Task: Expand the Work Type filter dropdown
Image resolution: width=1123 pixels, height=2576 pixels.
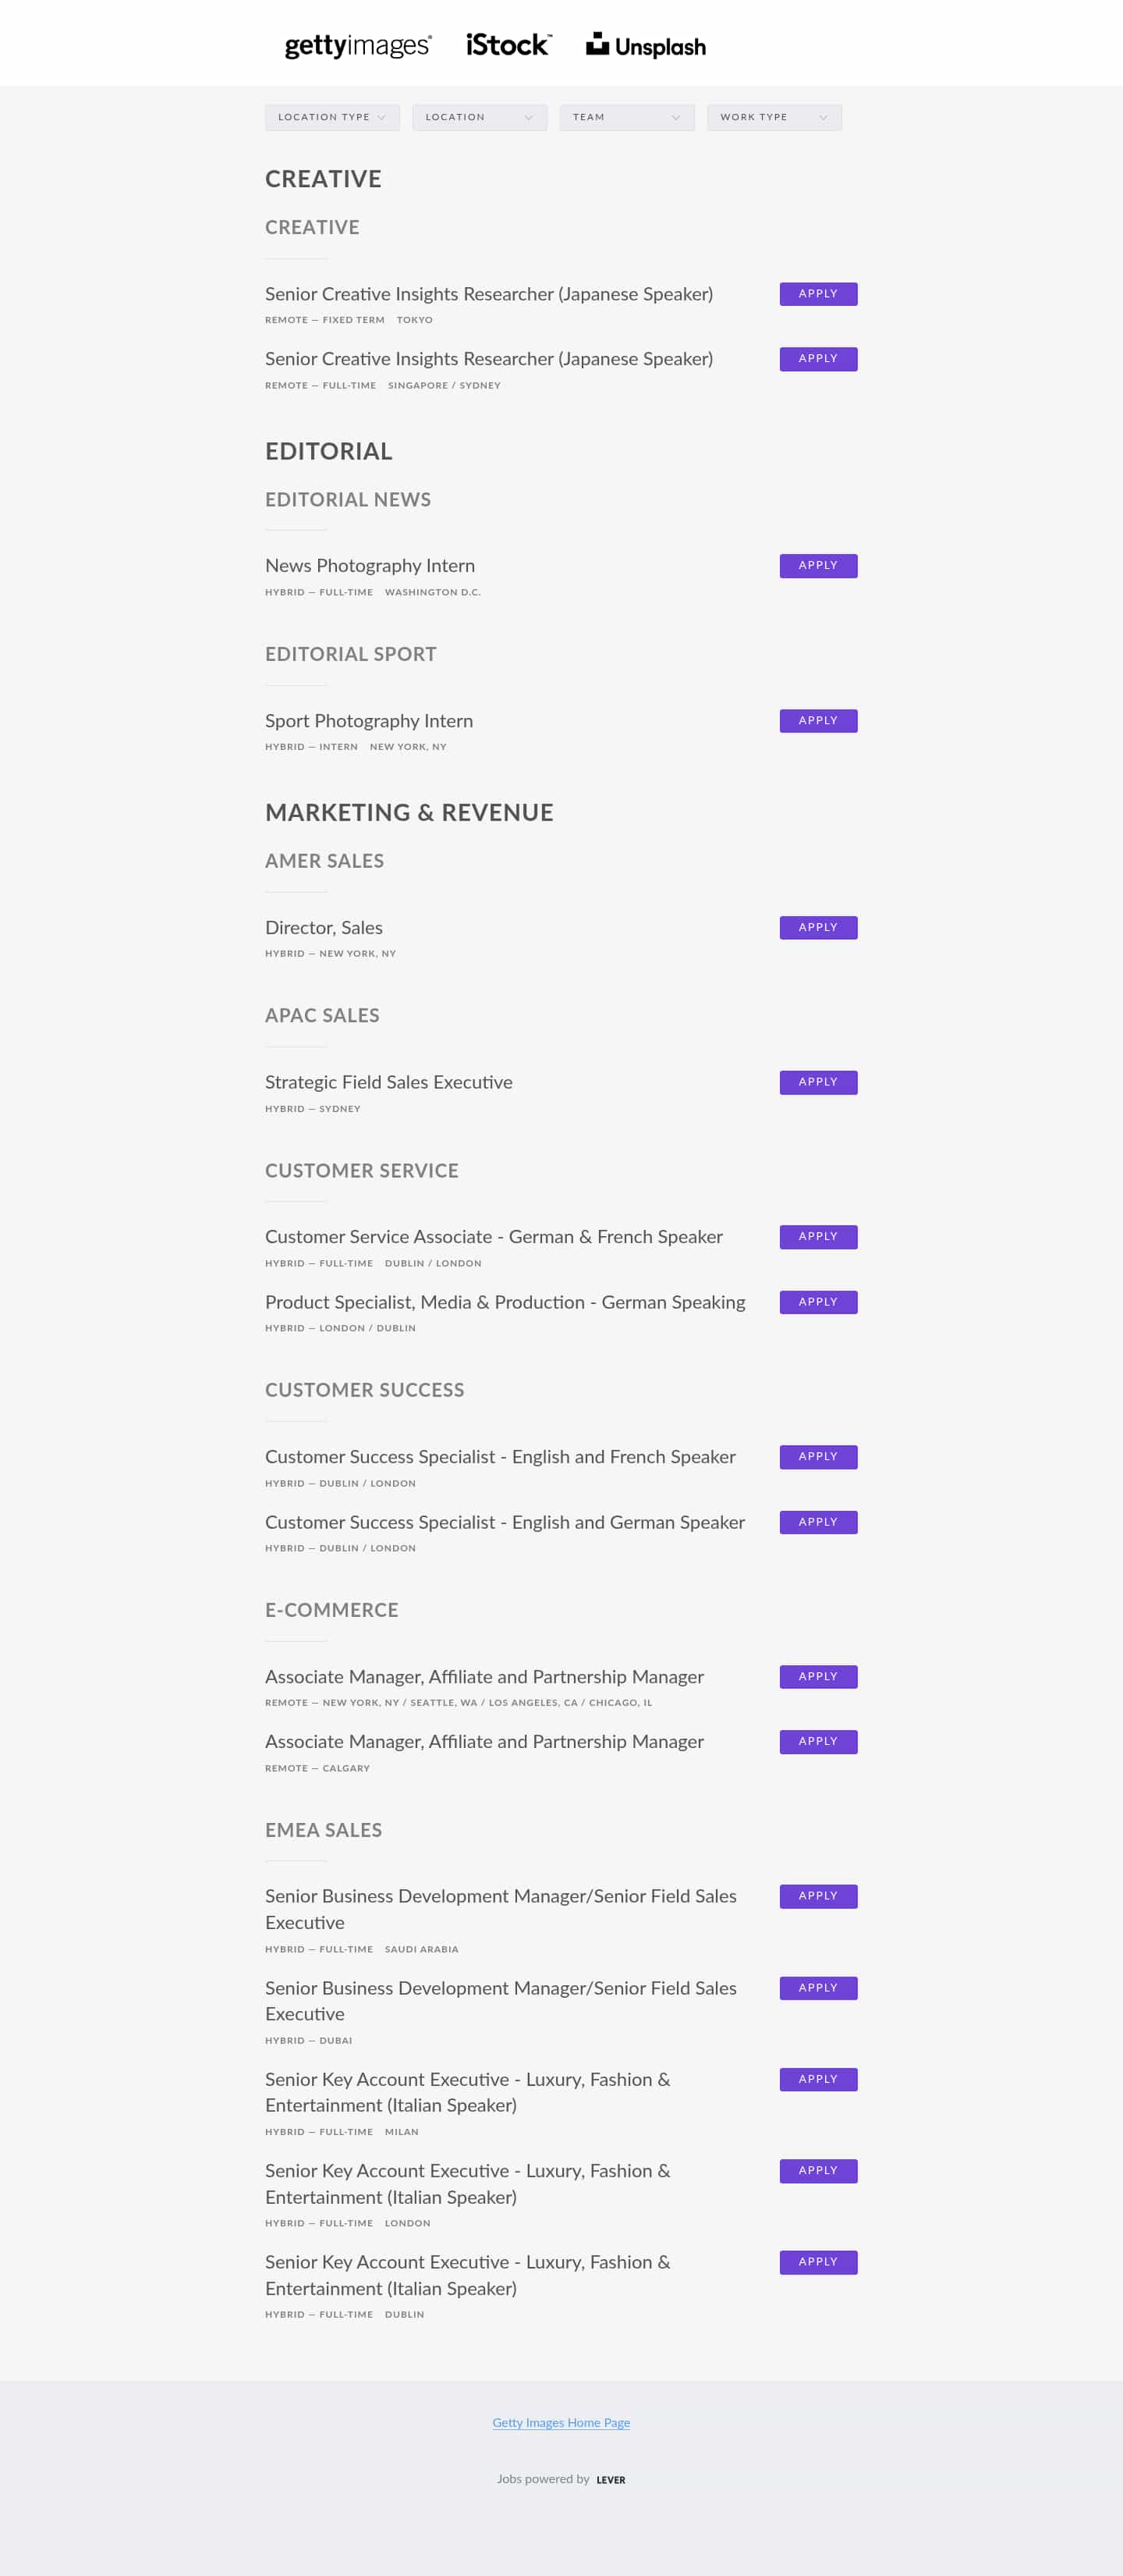Action: (x=774, y=117)
